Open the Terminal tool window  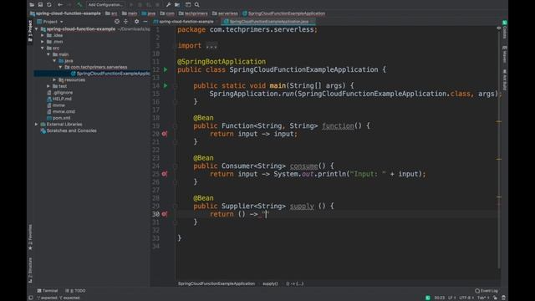tap(48, 291)
